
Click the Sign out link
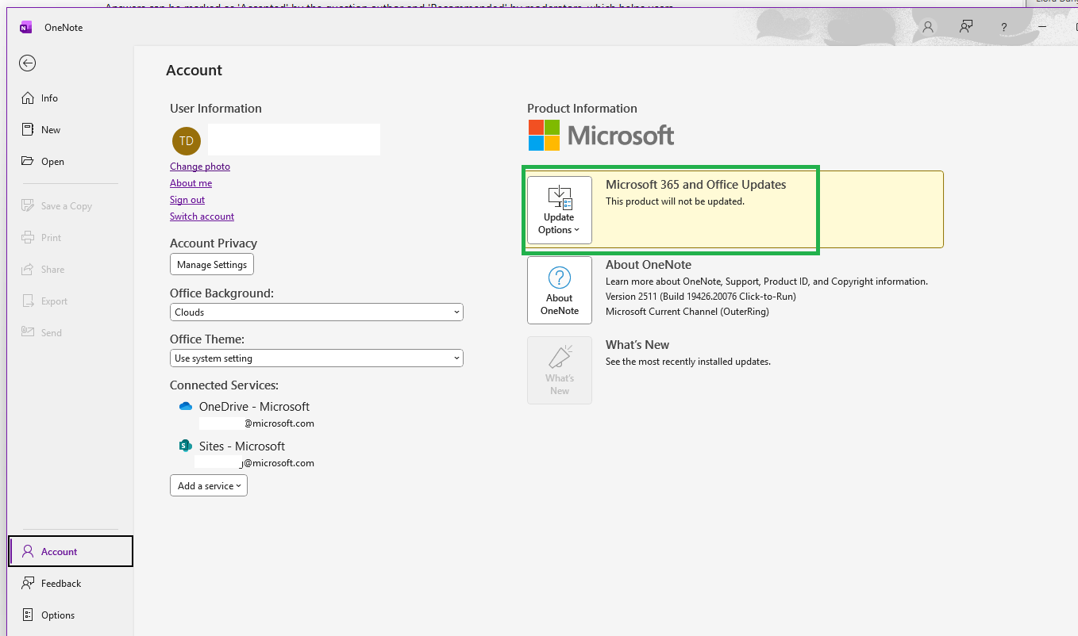(x=187, y=200)
